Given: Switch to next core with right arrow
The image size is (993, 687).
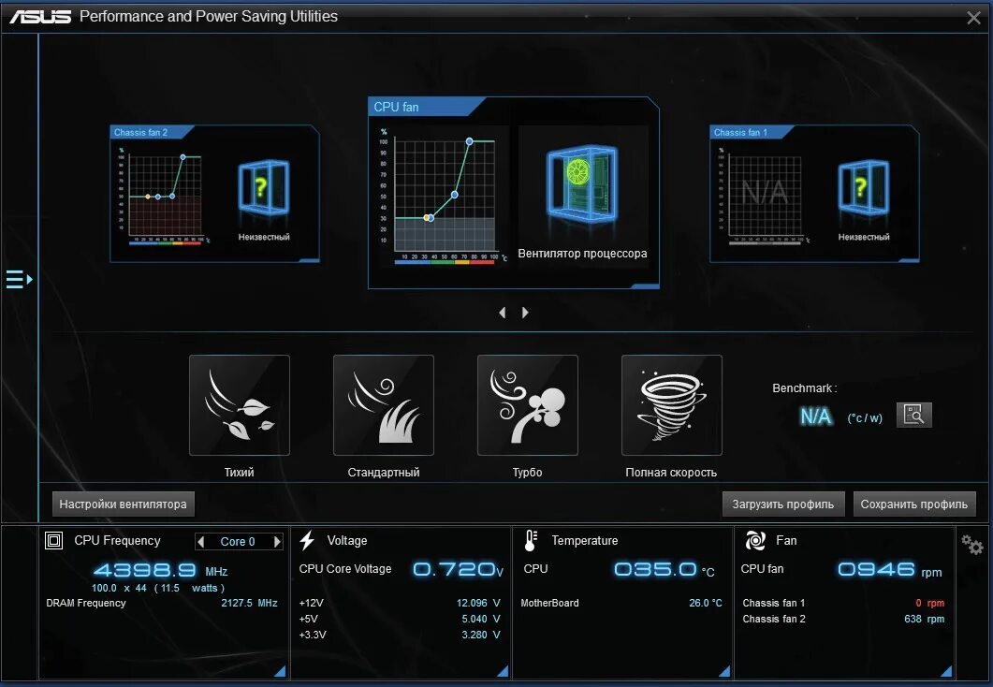Looking at the screenshot, I should 277,541.
